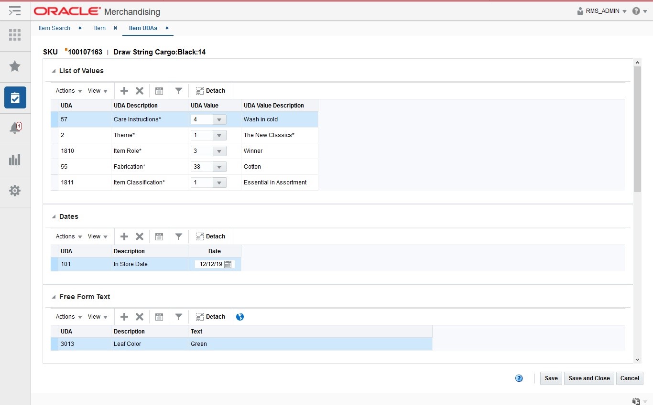
Task: Select the Leaf Color row
Action: pyautogui.click(x=241, y=344)
